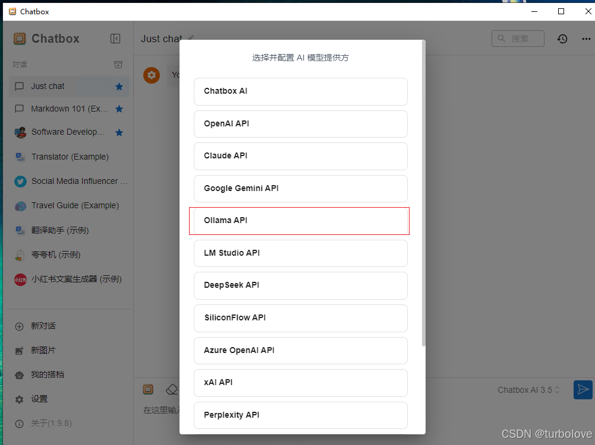The height and width of the screenshot is (445, 595).
Task: Open Social Media Influencer conversation
Action: pyautogui.click(x=69, y=182)
